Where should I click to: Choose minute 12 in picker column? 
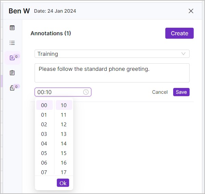pos(64,125)
